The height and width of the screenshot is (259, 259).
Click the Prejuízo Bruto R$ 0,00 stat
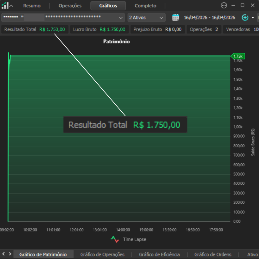[x=158, y=29]
